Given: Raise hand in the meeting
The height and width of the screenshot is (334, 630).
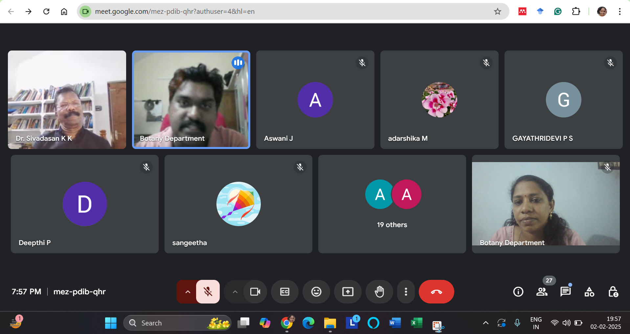Looking at the screenshot, I should (379, 292).
